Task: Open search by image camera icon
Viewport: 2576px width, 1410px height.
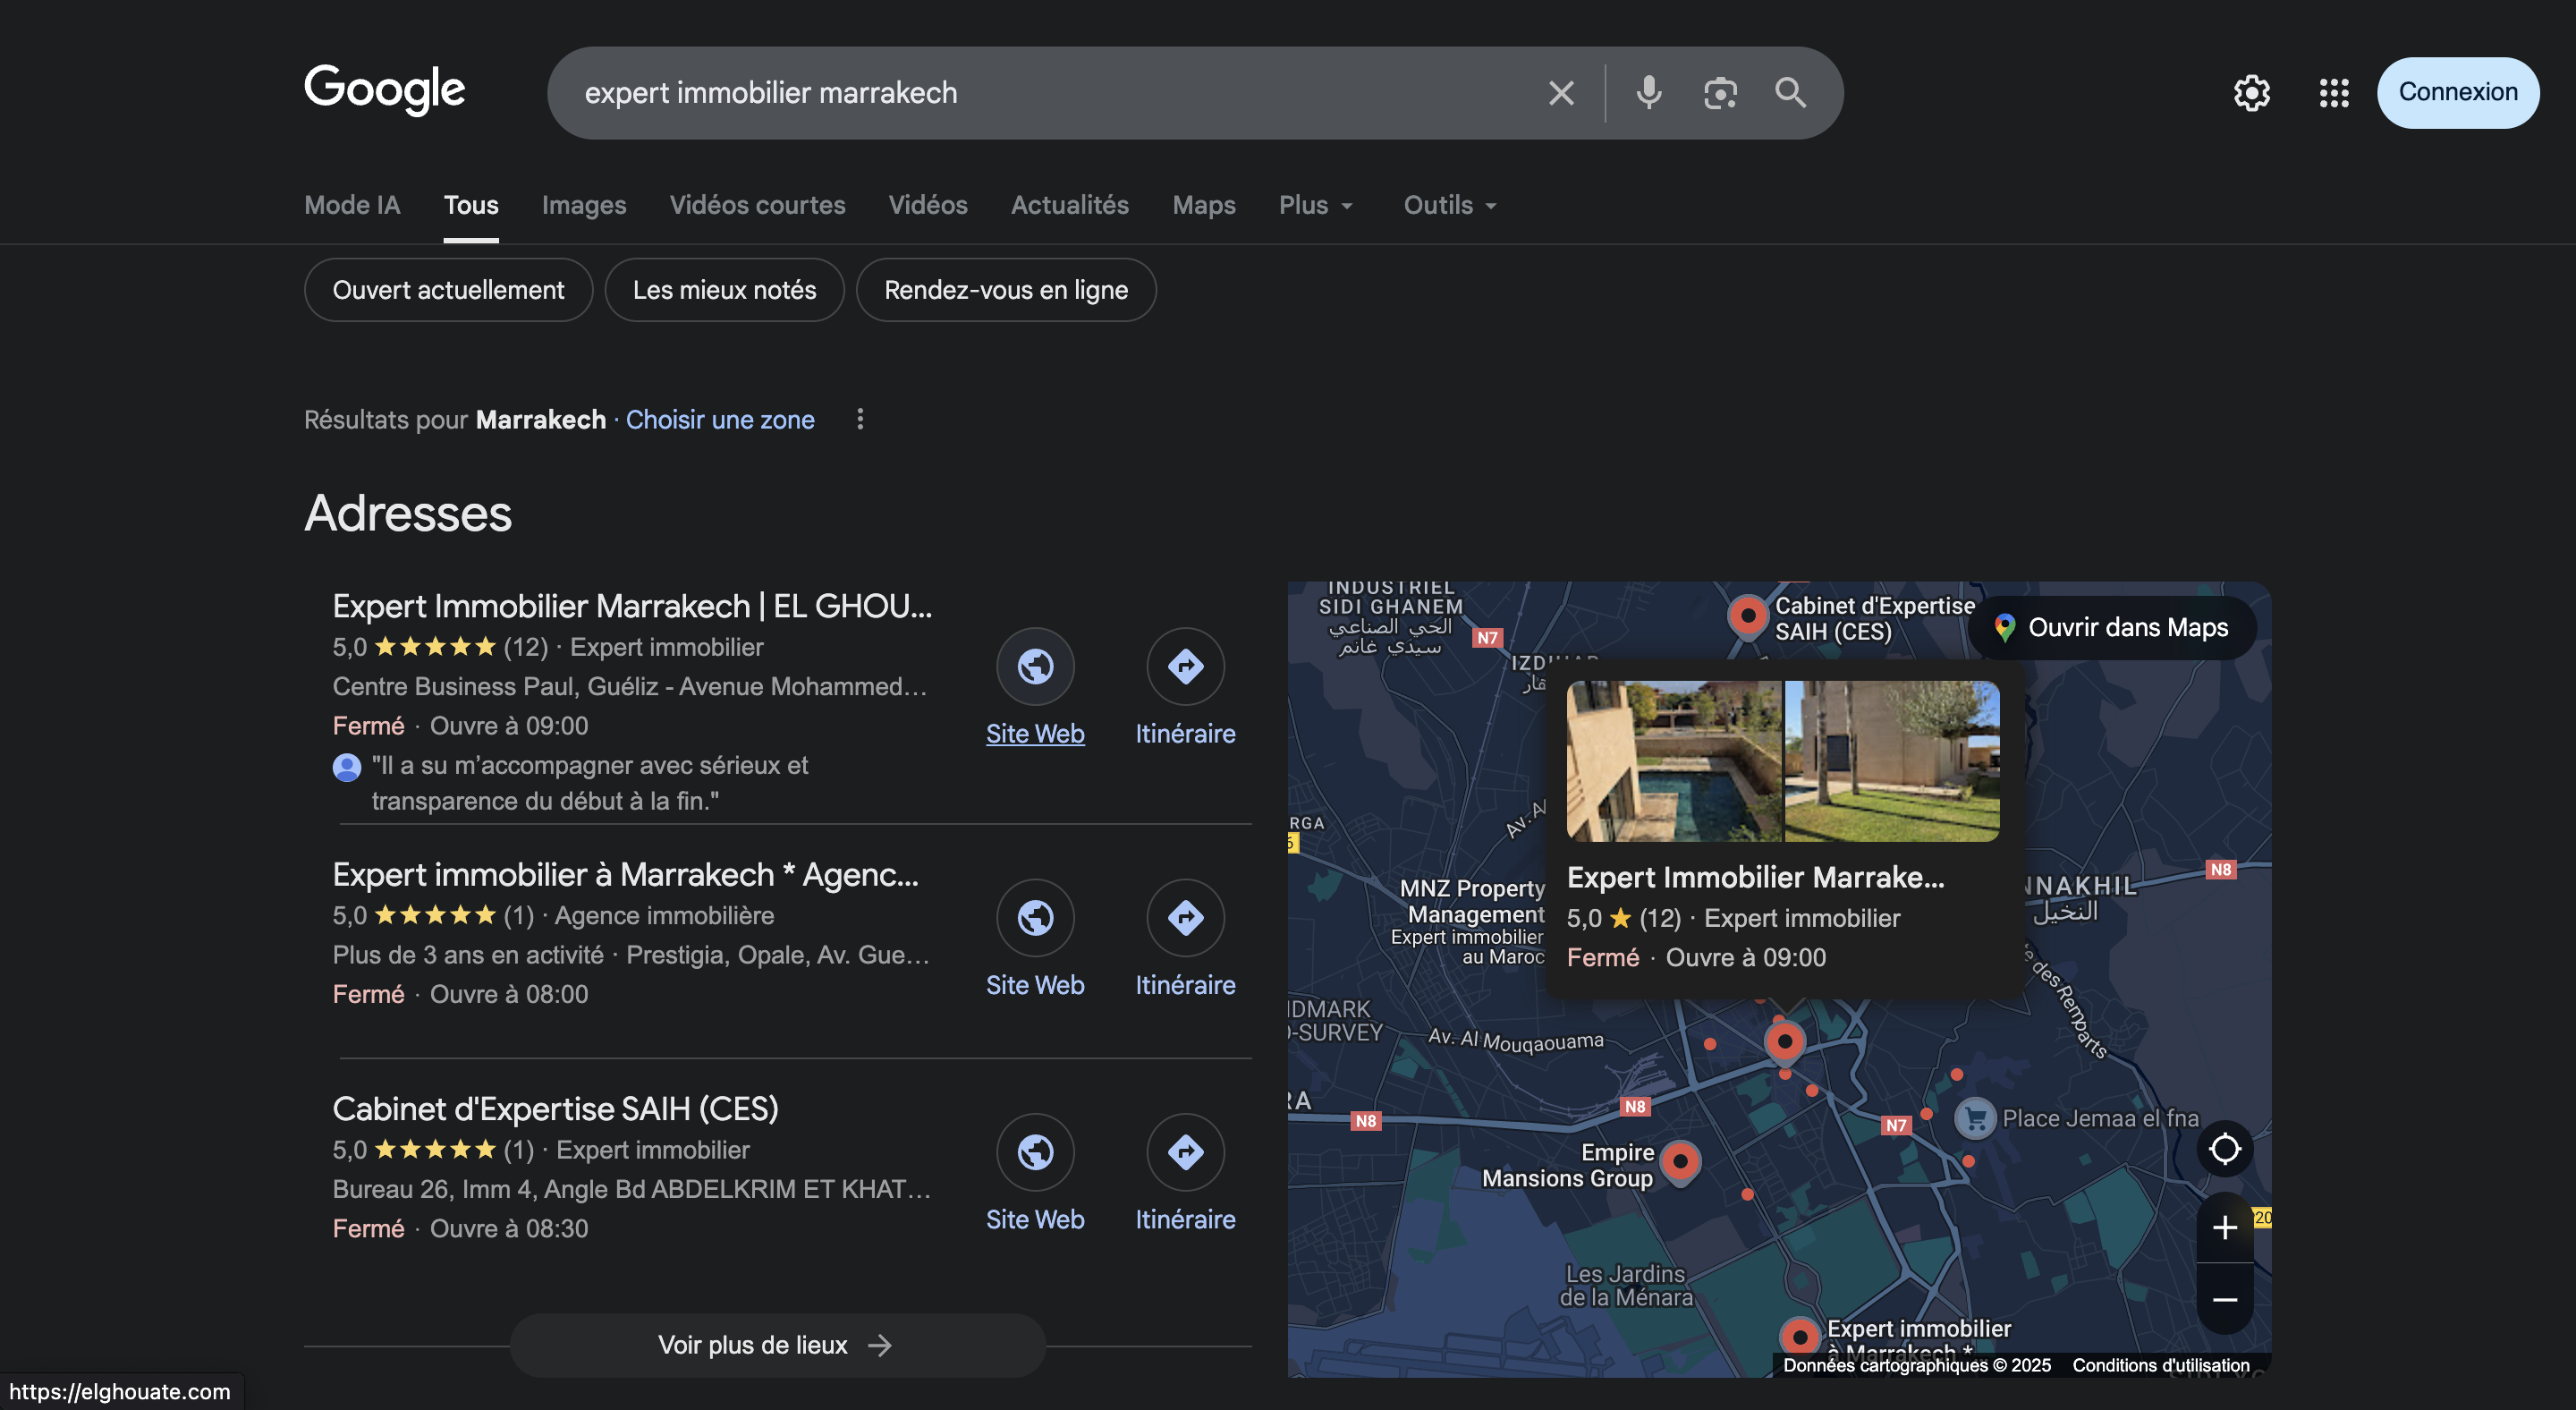Action: coord(1720,93)
